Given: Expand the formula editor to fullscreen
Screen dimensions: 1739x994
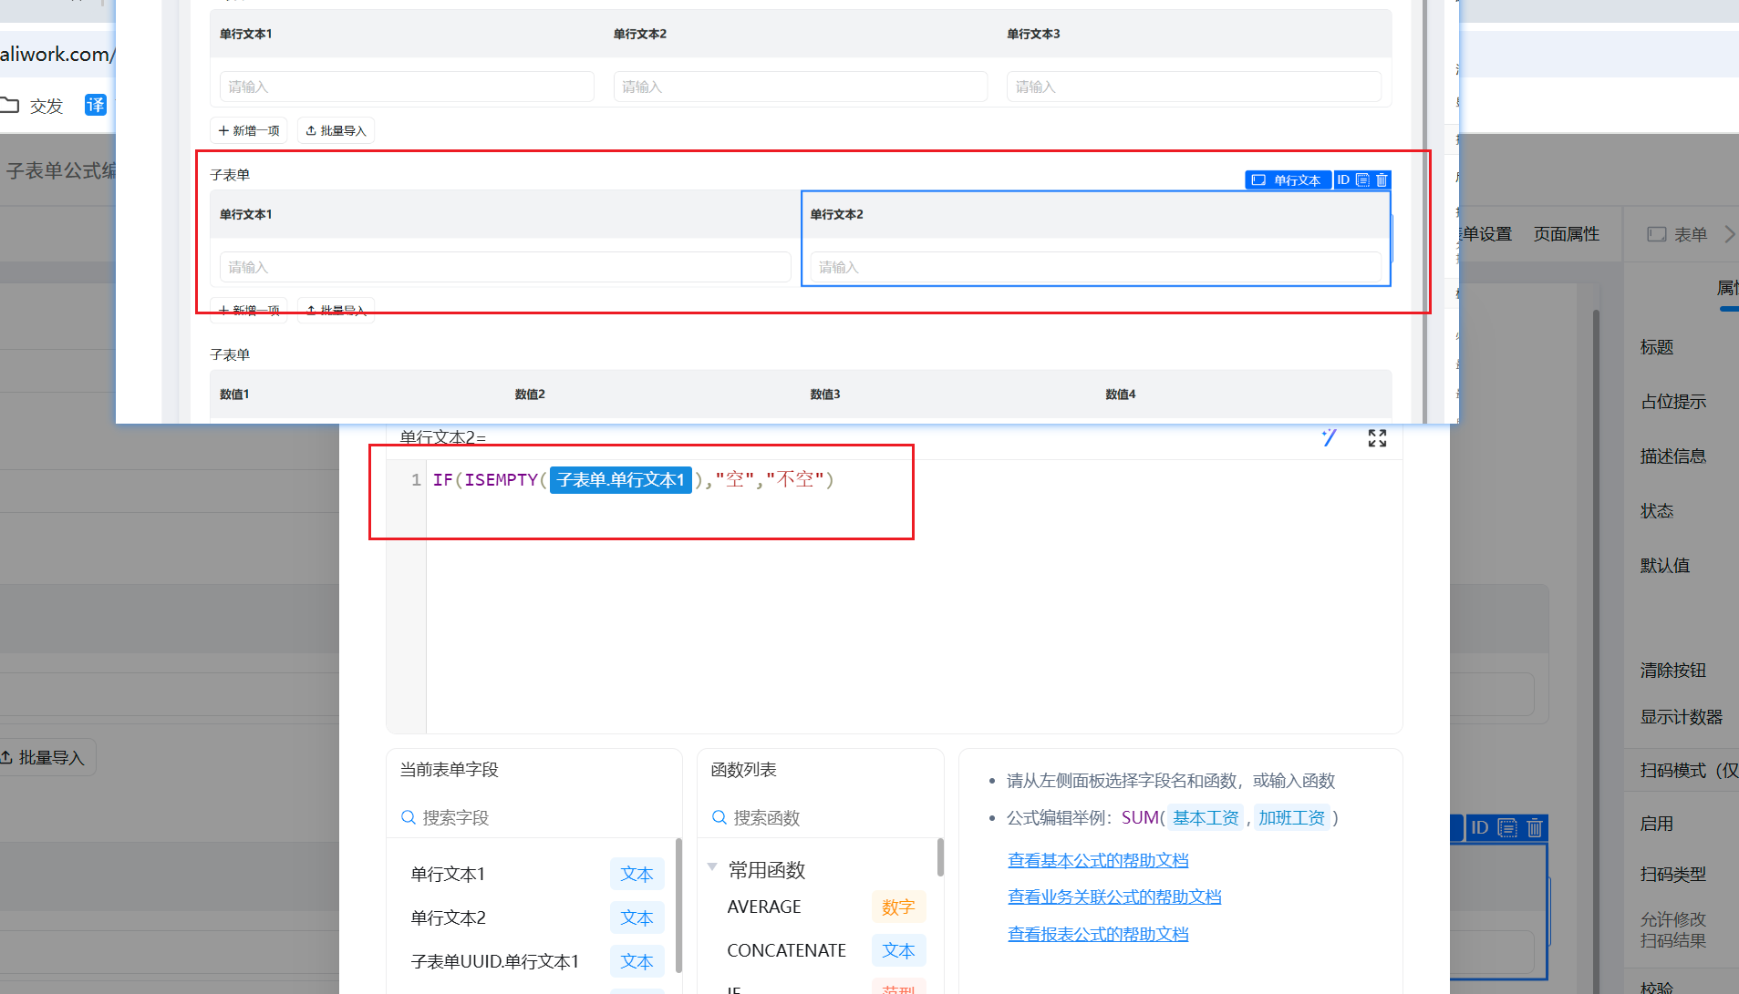Looking at the screenshot, I should click(1377, 438).
